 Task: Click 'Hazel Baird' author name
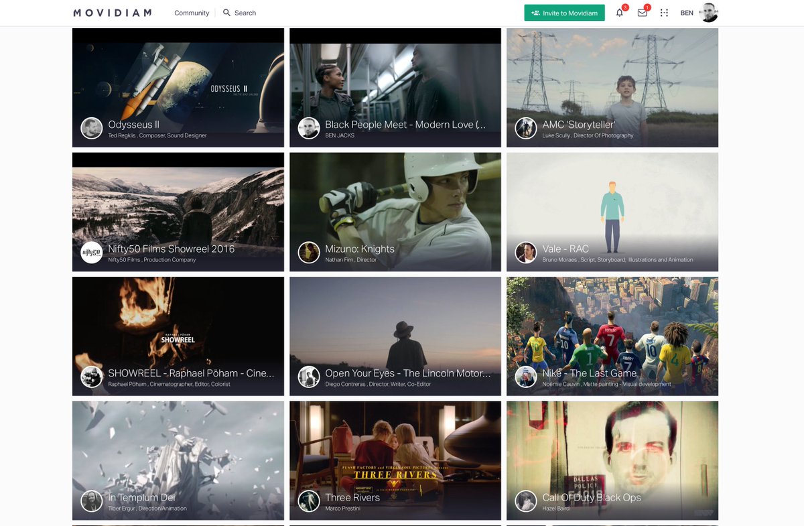[556, 509]
